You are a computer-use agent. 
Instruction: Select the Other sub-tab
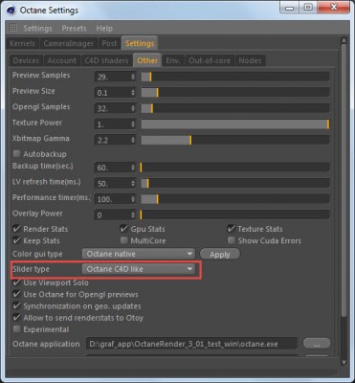pyautogui.click(x=147, y=60)
